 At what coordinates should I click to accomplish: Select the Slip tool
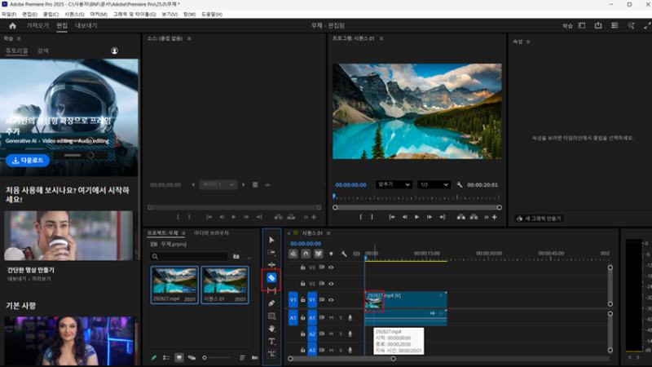(271, 290)
